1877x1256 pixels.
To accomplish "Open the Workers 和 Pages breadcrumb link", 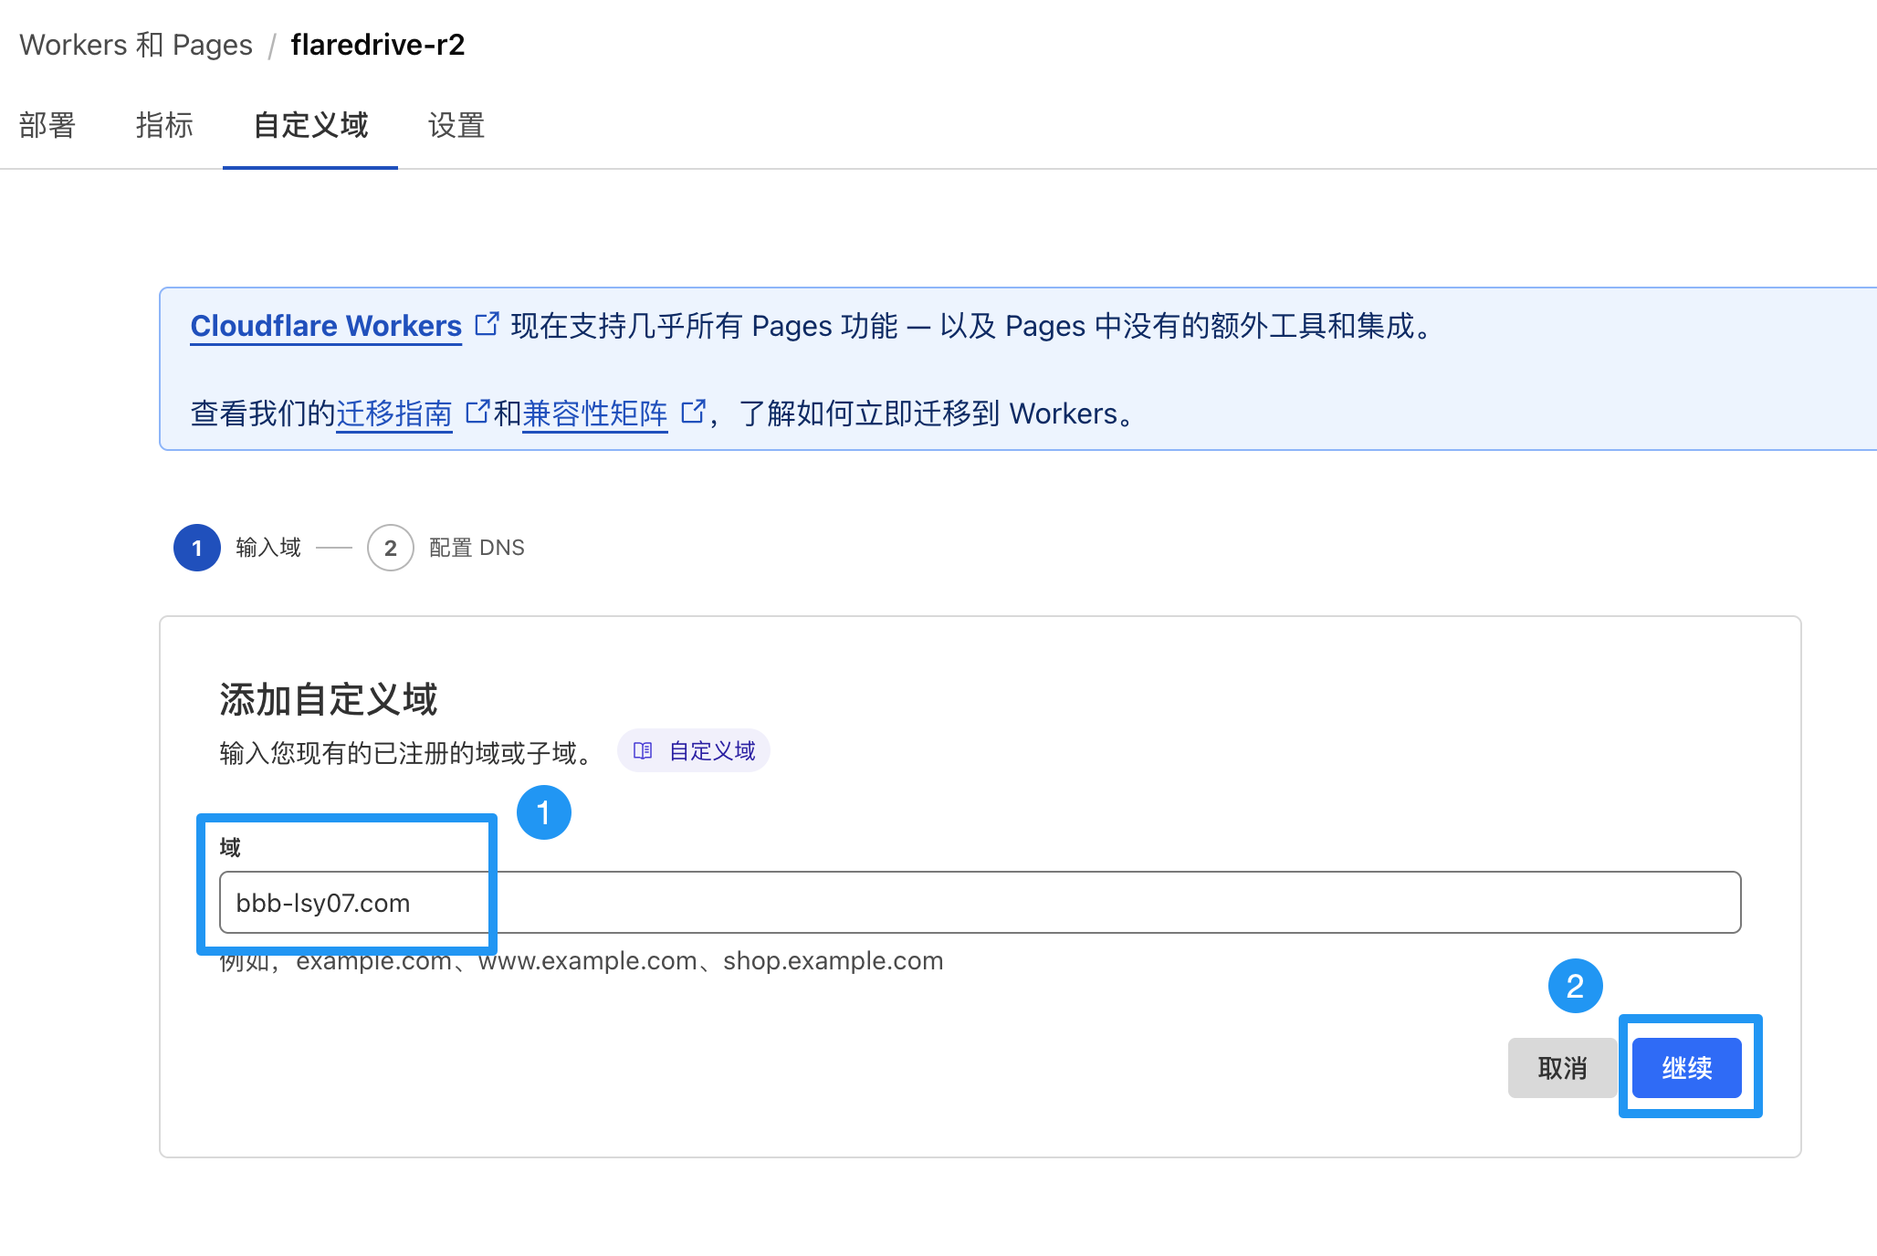I will pos(136,45).
